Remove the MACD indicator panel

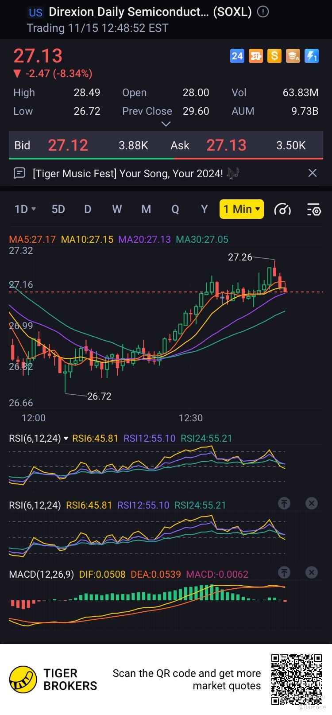tap(312, 572)
